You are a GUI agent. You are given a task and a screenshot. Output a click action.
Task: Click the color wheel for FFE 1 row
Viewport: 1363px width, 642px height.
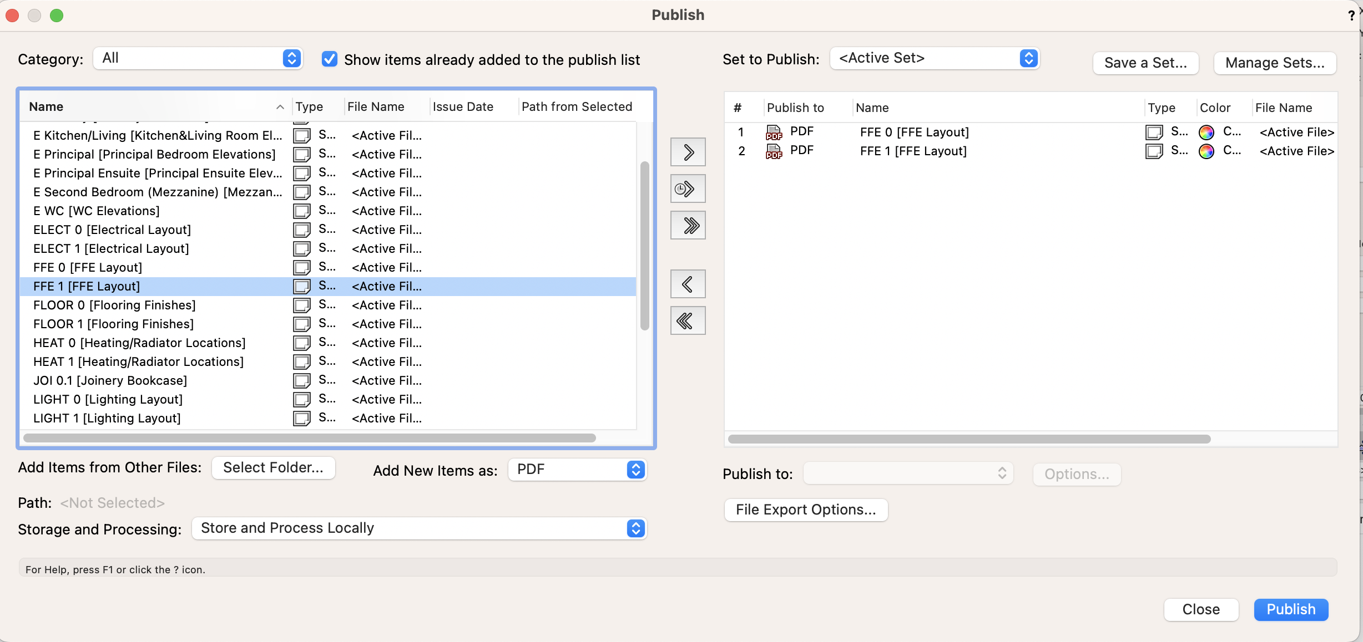(x=1206, y=151)
